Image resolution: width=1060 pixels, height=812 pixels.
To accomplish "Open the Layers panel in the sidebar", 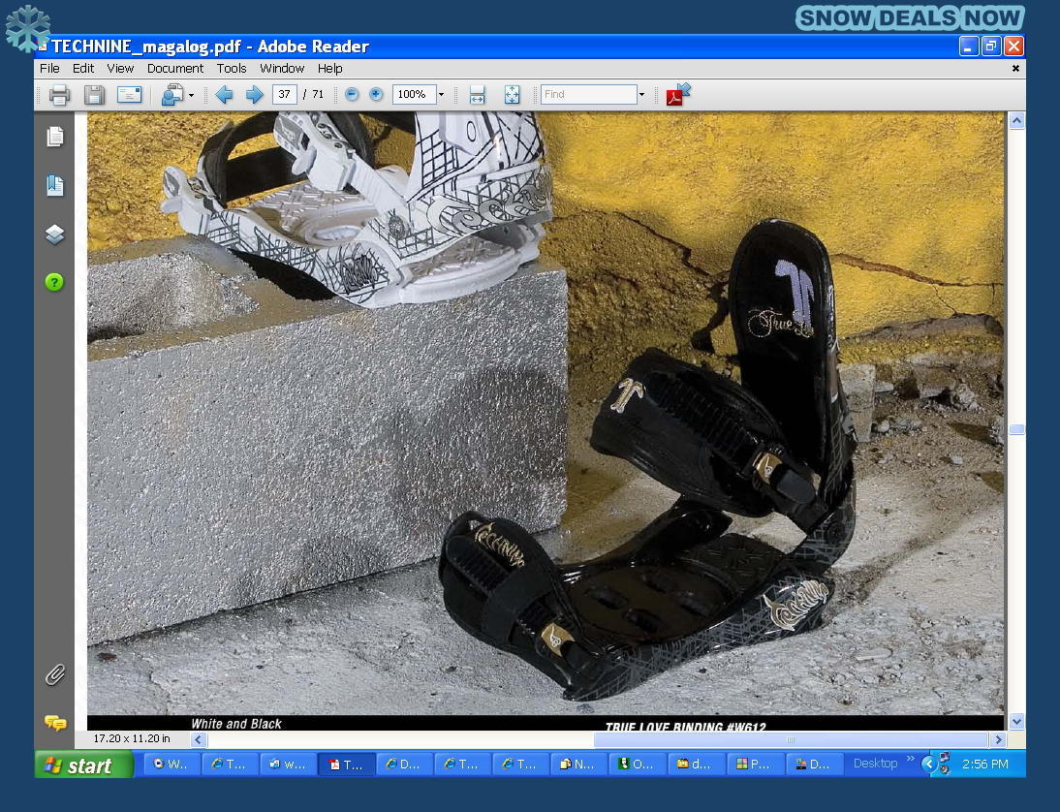I will tap(55, 234).
